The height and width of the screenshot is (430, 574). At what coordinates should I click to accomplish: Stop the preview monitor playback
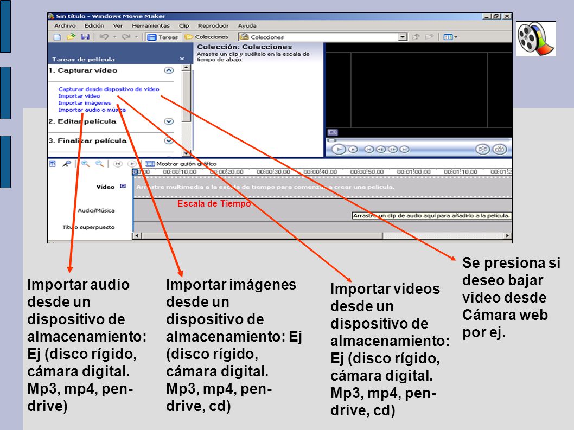[353, 149]
